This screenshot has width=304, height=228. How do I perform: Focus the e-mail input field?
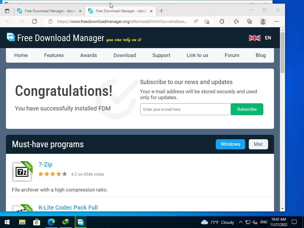(x=186, y=109)
